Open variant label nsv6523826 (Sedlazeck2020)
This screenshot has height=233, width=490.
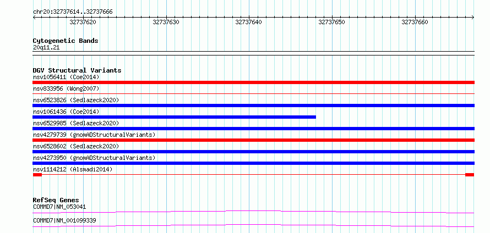(76, 100)
